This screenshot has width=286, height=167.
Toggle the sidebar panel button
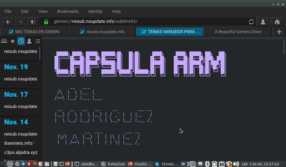point(33,22)
